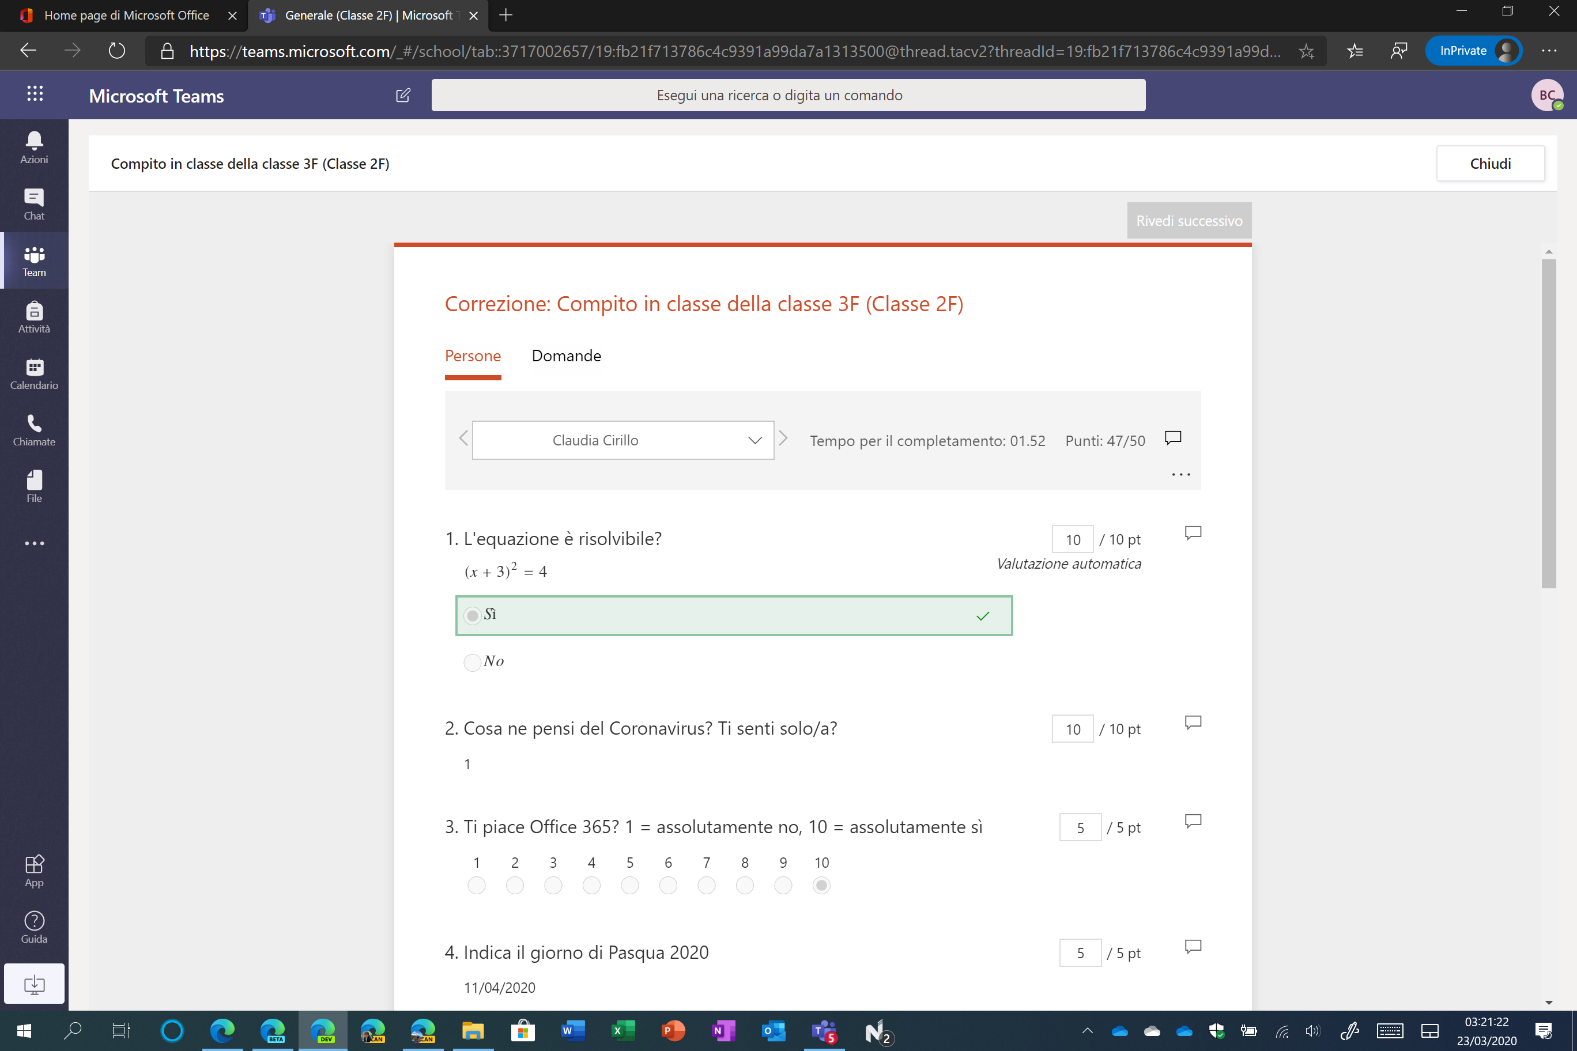Switch to the Persone tab
Viewport: 1577px width, 1051px height.
tap(473, 356)
